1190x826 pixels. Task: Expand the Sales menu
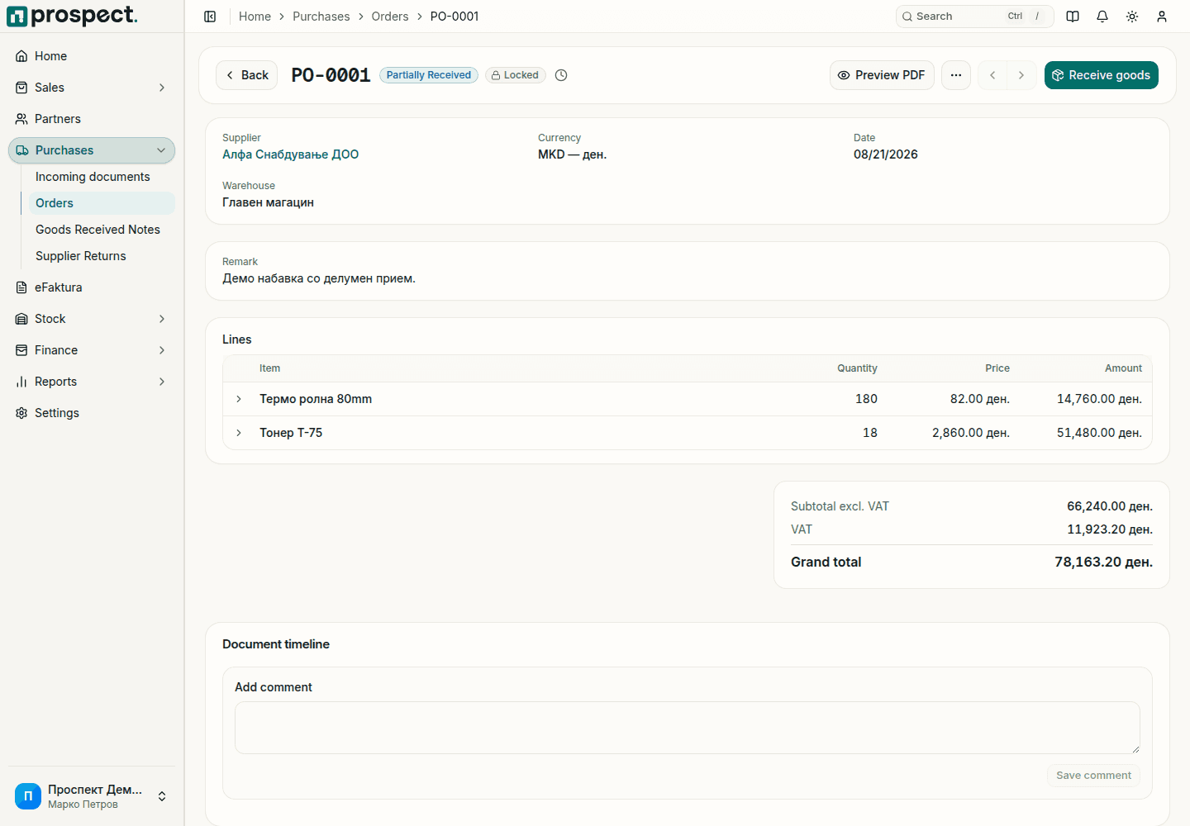pos(92,88)
